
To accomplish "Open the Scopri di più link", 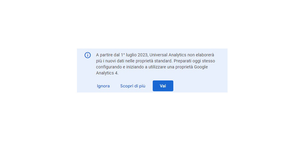I will pyautogui.click(x=133, y=86).
